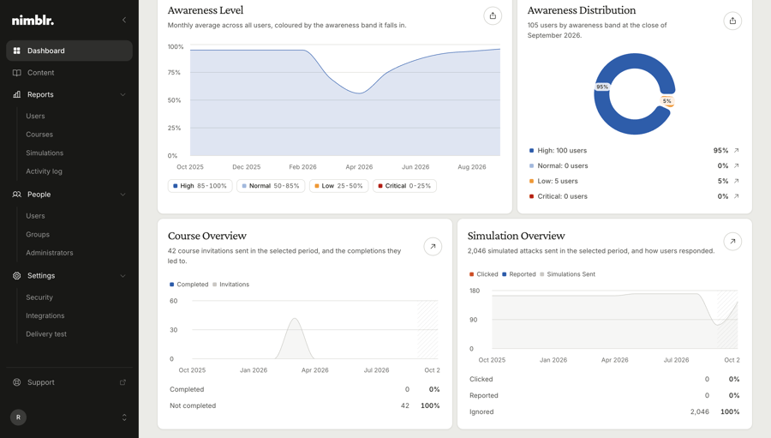The width and height of the screenshot is (771, 438).
Task: Toggle the Completed series legend
Action: (x=188, y=285)
